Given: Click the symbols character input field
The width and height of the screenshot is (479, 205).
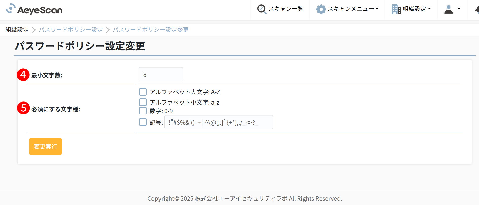Looking at the screenshot, I should (x=219, y=122).
